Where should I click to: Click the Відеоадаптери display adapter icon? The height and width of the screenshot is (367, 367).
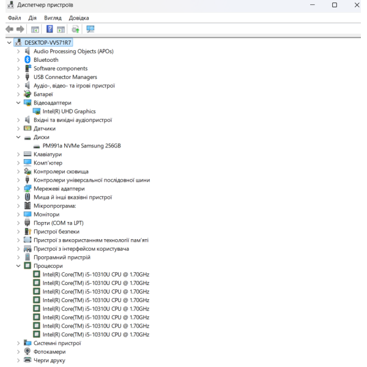[x=28, y=103]
